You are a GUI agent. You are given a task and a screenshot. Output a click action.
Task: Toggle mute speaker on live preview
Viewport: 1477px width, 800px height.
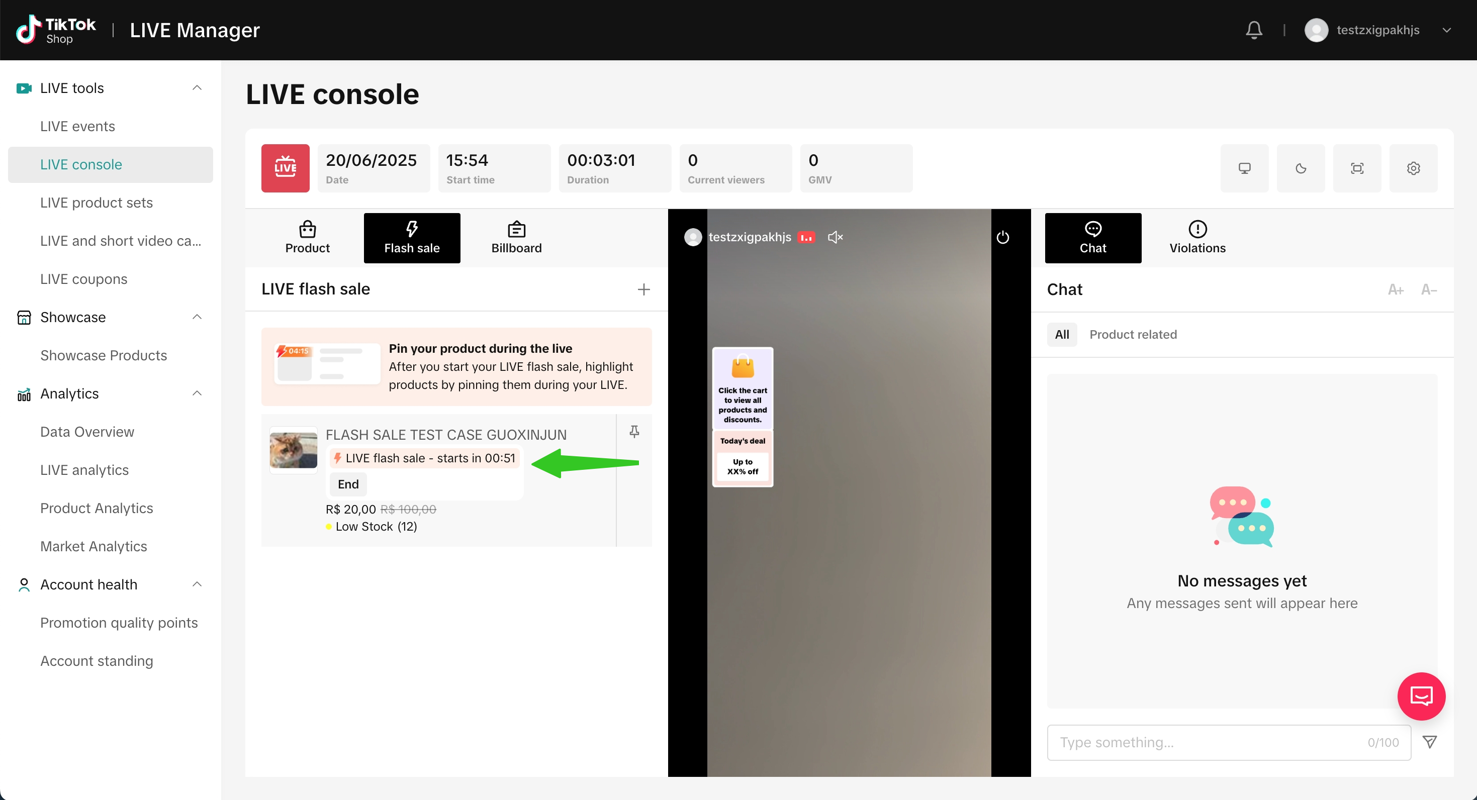coord(835,237)
